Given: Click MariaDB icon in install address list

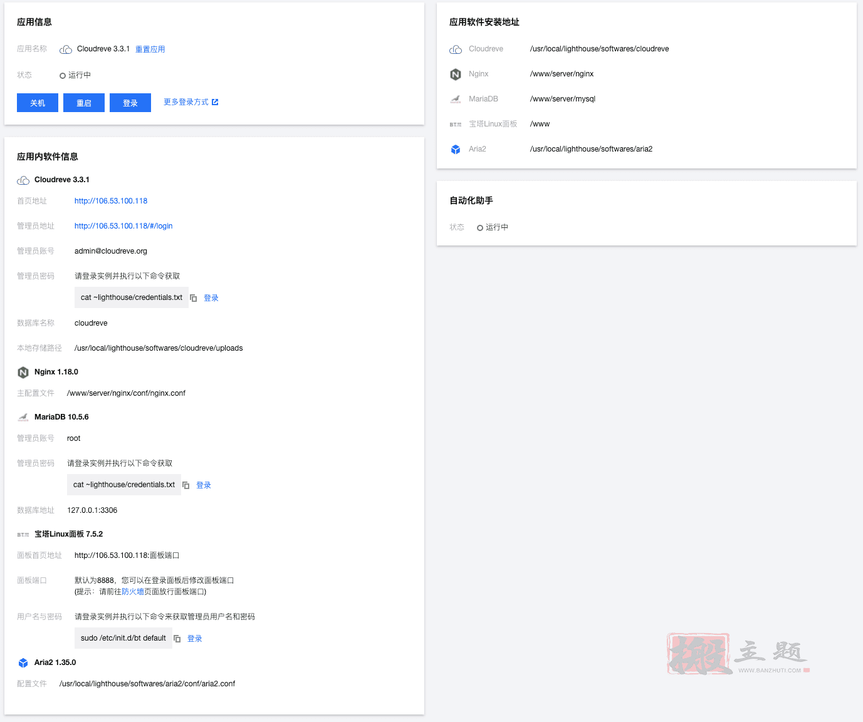Looking at the screenshot, I should pos(456,99).
